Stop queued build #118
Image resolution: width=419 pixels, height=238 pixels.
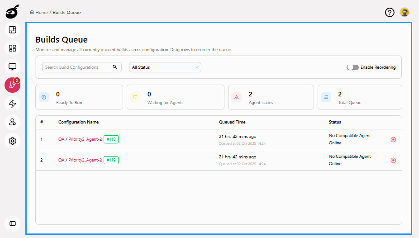(393, 139)
